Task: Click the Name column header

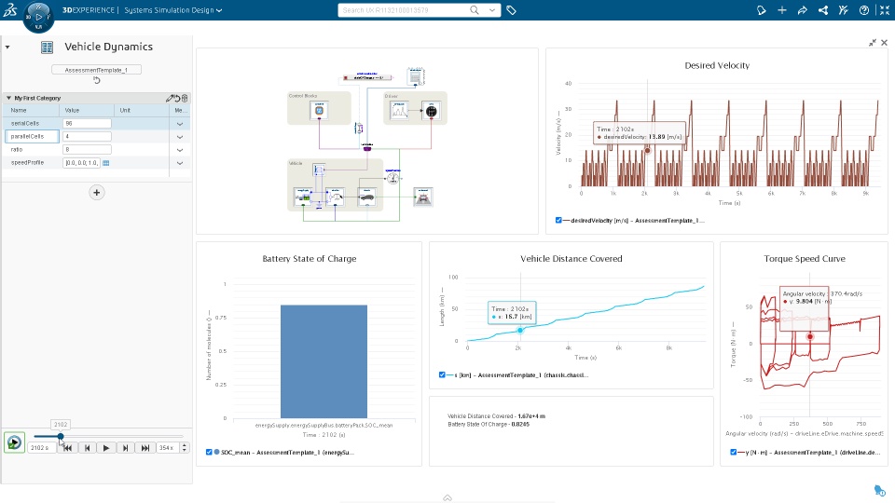Action: [x=32, y=110]
